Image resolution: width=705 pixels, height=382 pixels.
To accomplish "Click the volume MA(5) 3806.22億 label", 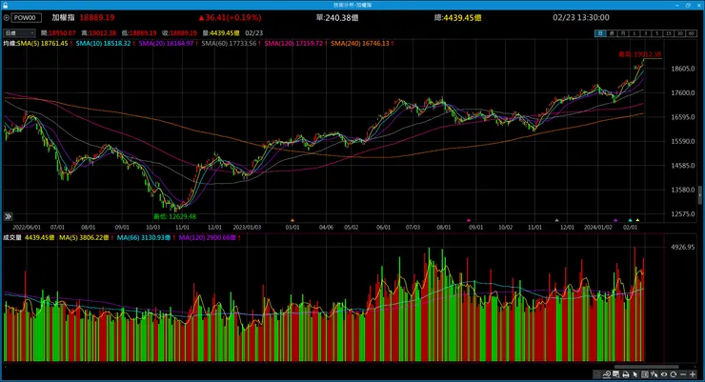I will coord(84,238).
